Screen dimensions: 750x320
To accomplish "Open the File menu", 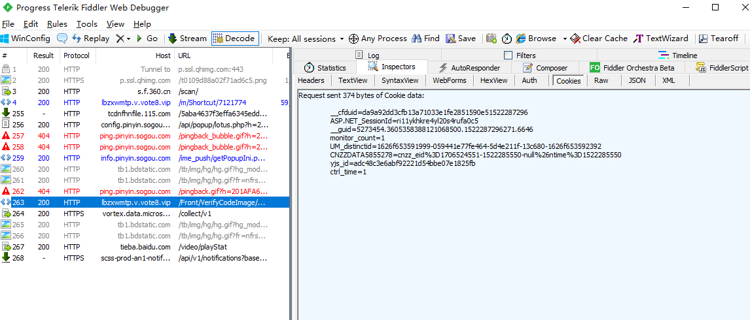I will 8,24.
